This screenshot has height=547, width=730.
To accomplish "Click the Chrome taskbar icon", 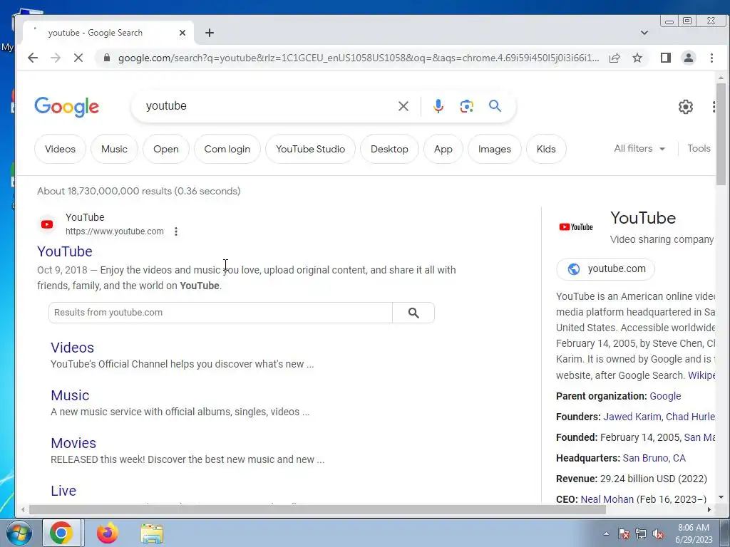I will [61, 533].
